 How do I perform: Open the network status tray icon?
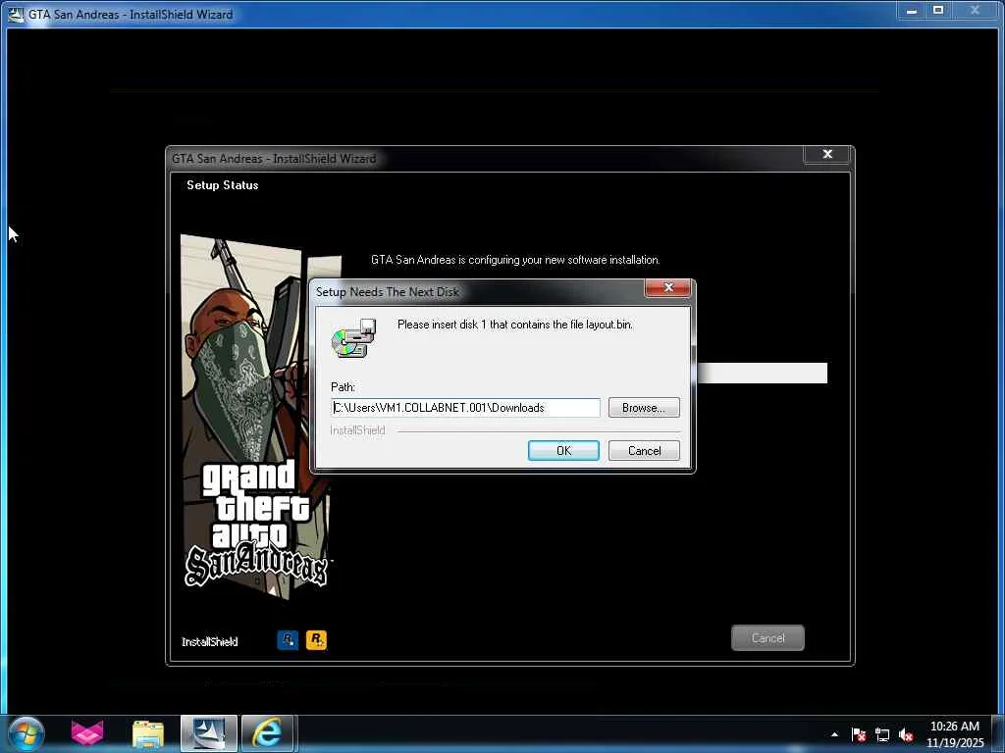point(882,735)
